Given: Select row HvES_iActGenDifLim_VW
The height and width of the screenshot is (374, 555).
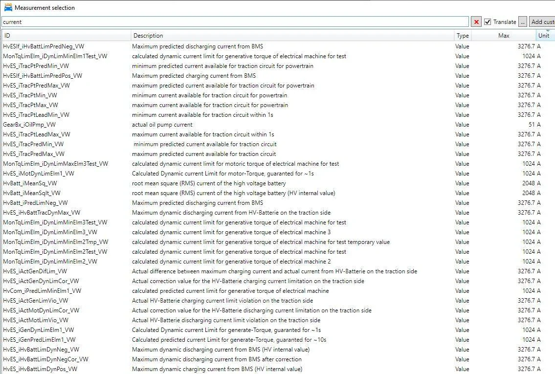Looking at the screenshot, I should pyautogui.click(x=278, y=271).
